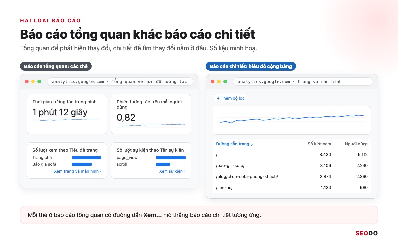Click the right window's address bar

click(303, 81)
